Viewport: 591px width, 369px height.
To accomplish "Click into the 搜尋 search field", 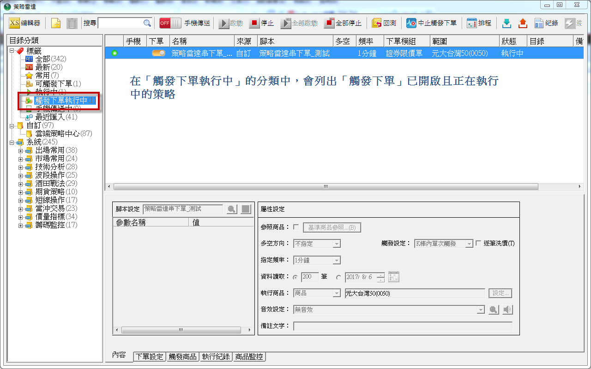I will 120,23.
